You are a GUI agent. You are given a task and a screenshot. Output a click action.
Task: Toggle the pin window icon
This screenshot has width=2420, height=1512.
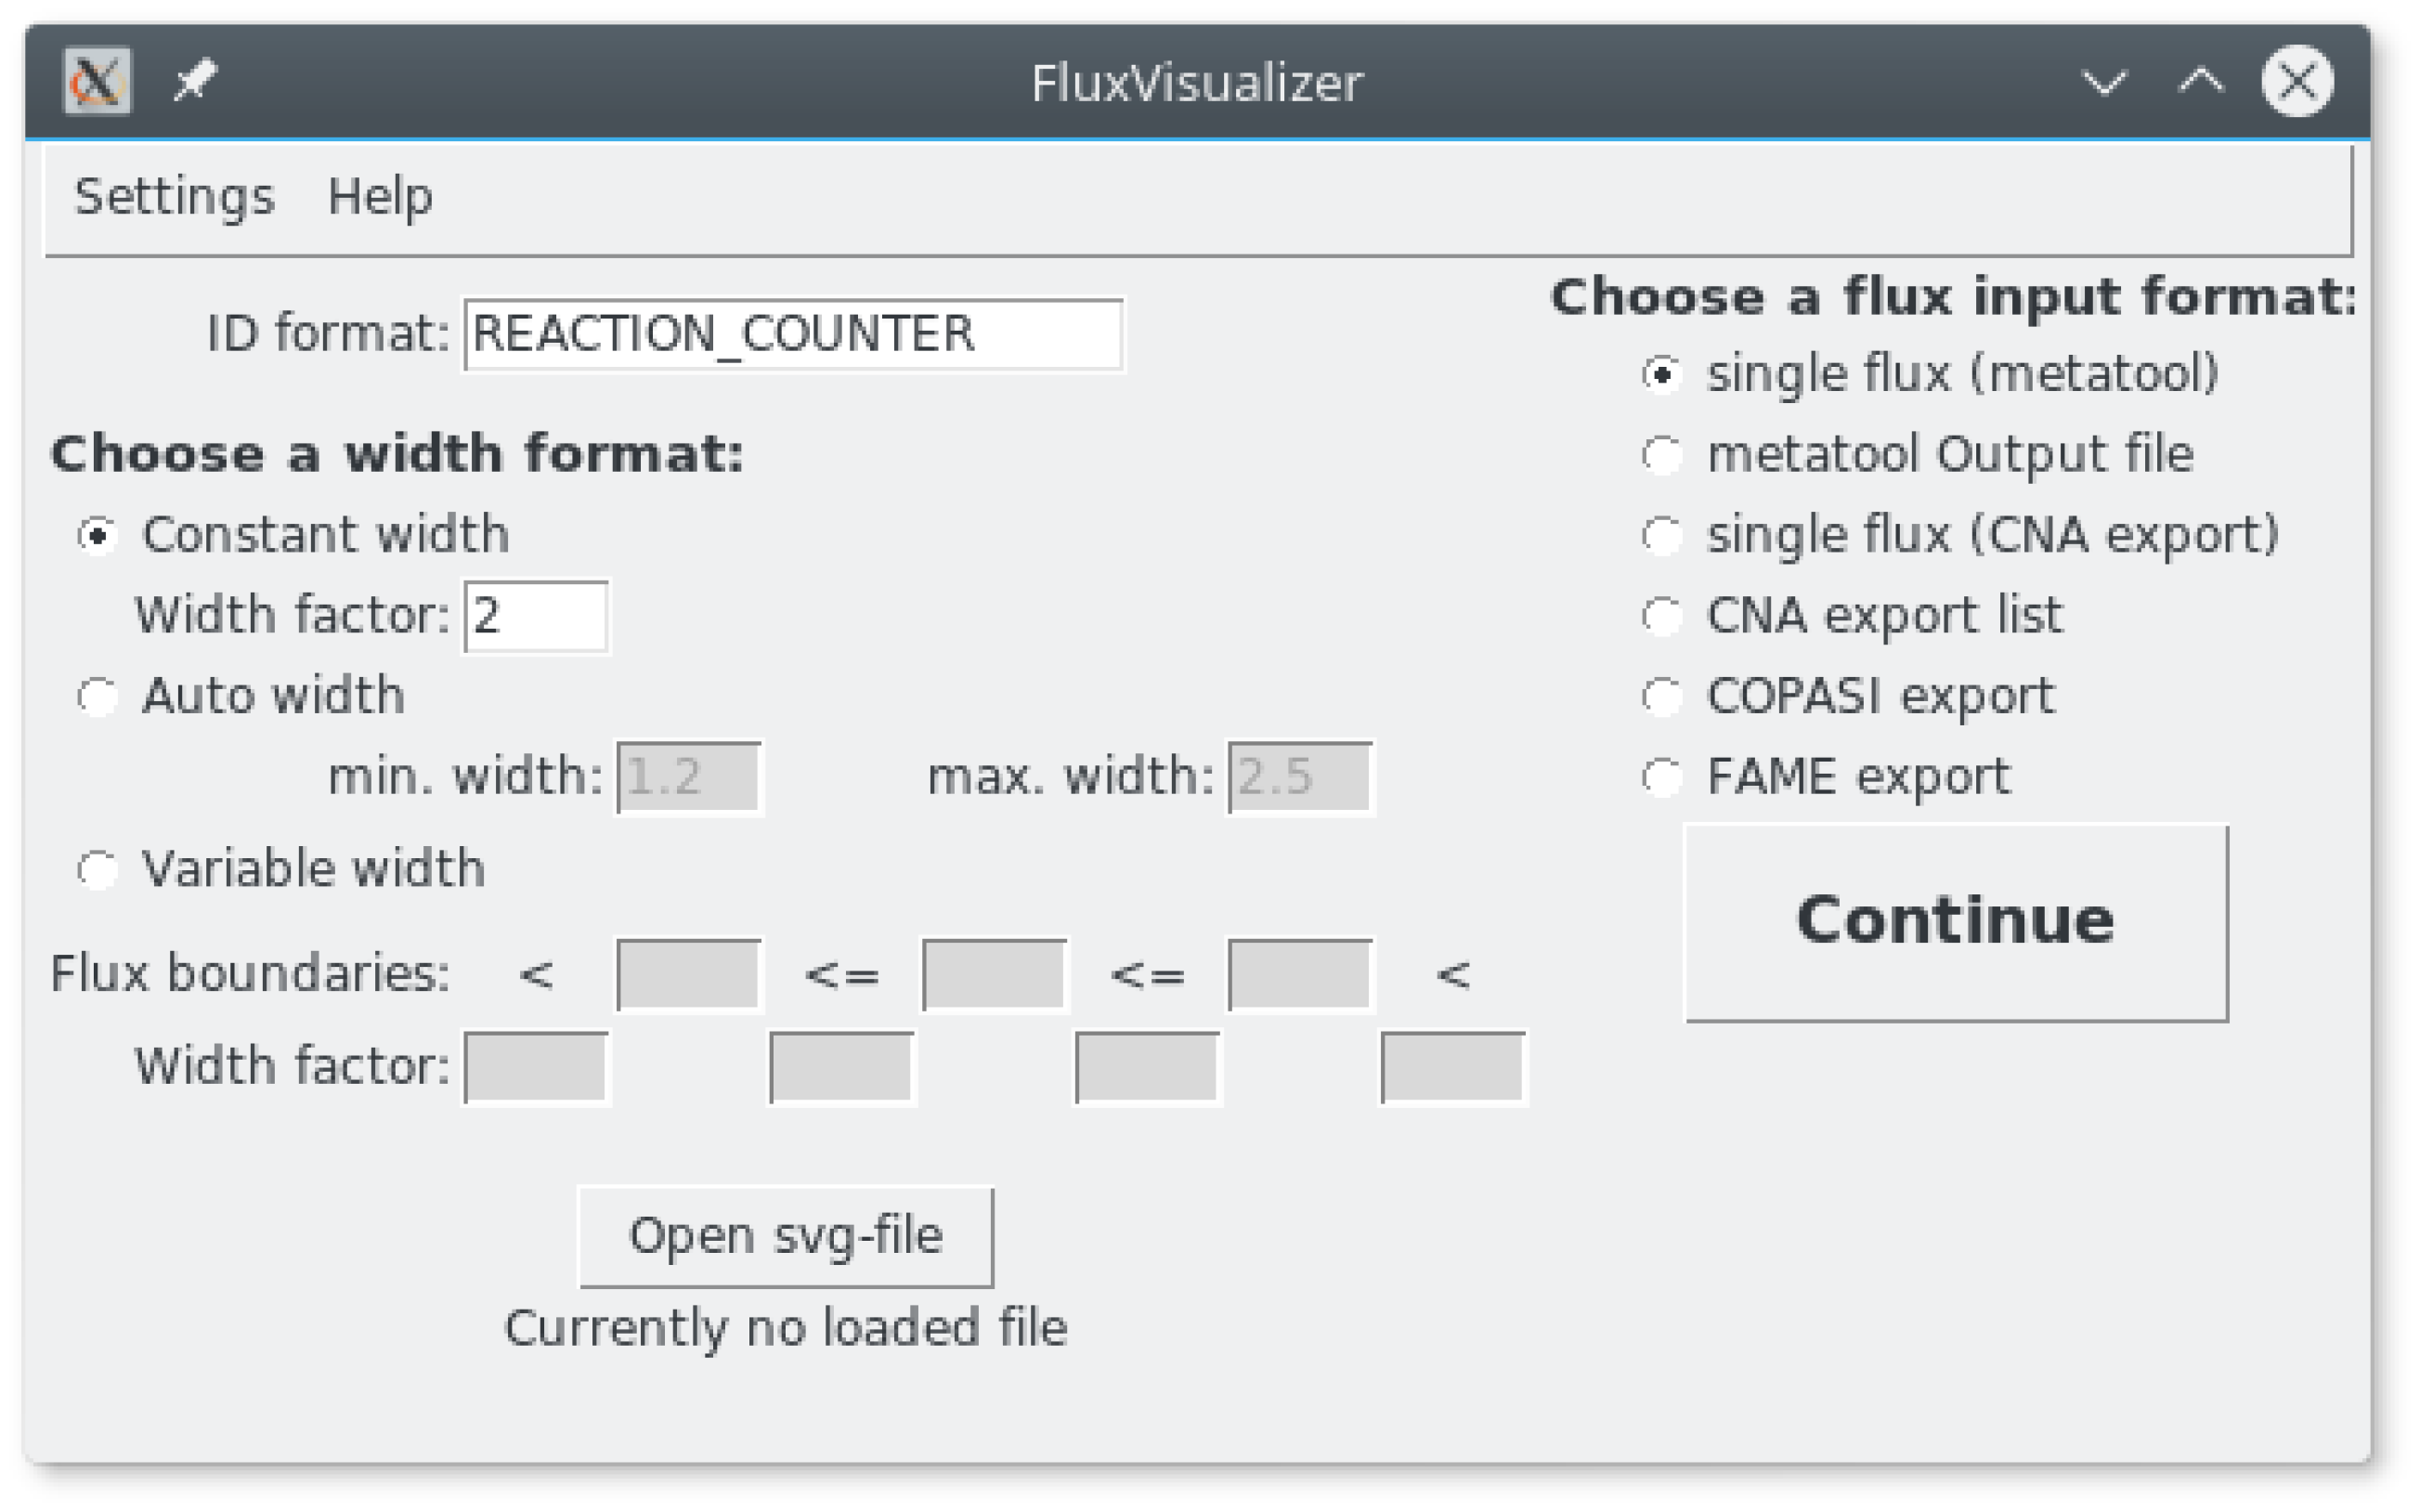click(x=194, y=81)
